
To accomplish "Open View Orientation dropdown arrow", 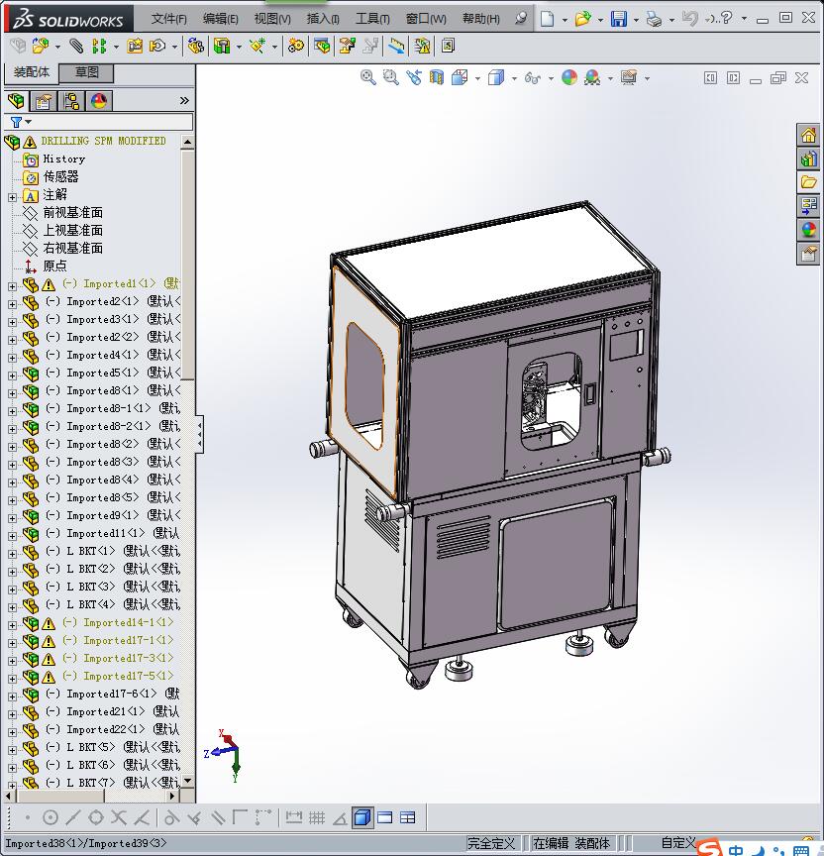I will point(477,79).
